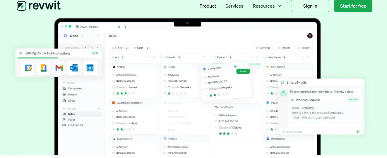Click the Cowrywise dragged card title
Viewport: 387px width, 158px height.
(214, 68)
